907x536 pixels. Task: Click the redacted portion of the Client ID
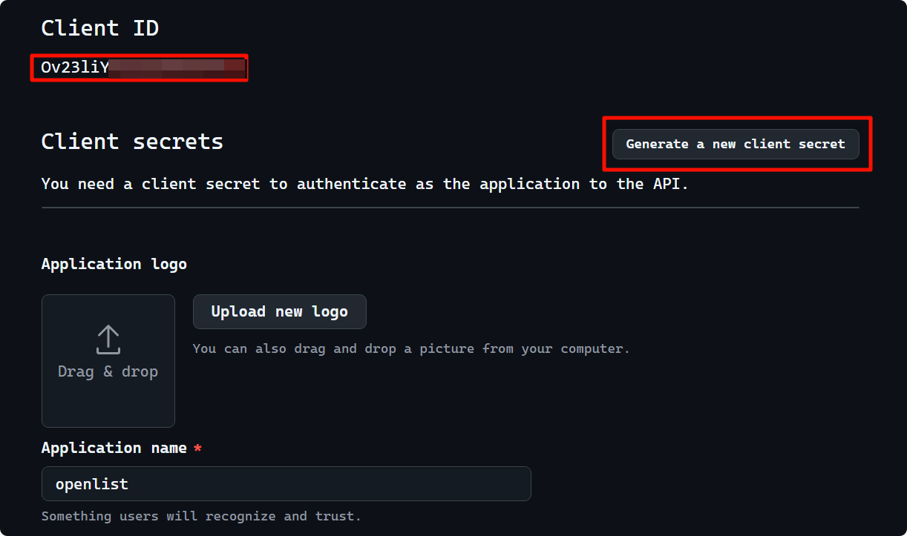(174, 67)
